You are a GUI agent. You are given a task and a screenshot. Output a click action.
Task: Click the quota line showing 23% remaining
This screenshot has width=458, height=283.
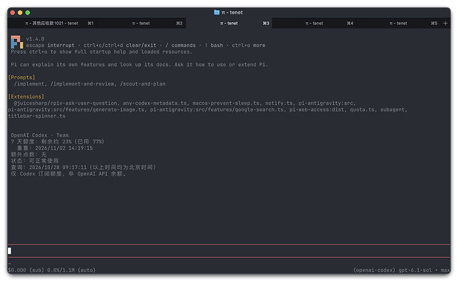(x=58, y=142)
